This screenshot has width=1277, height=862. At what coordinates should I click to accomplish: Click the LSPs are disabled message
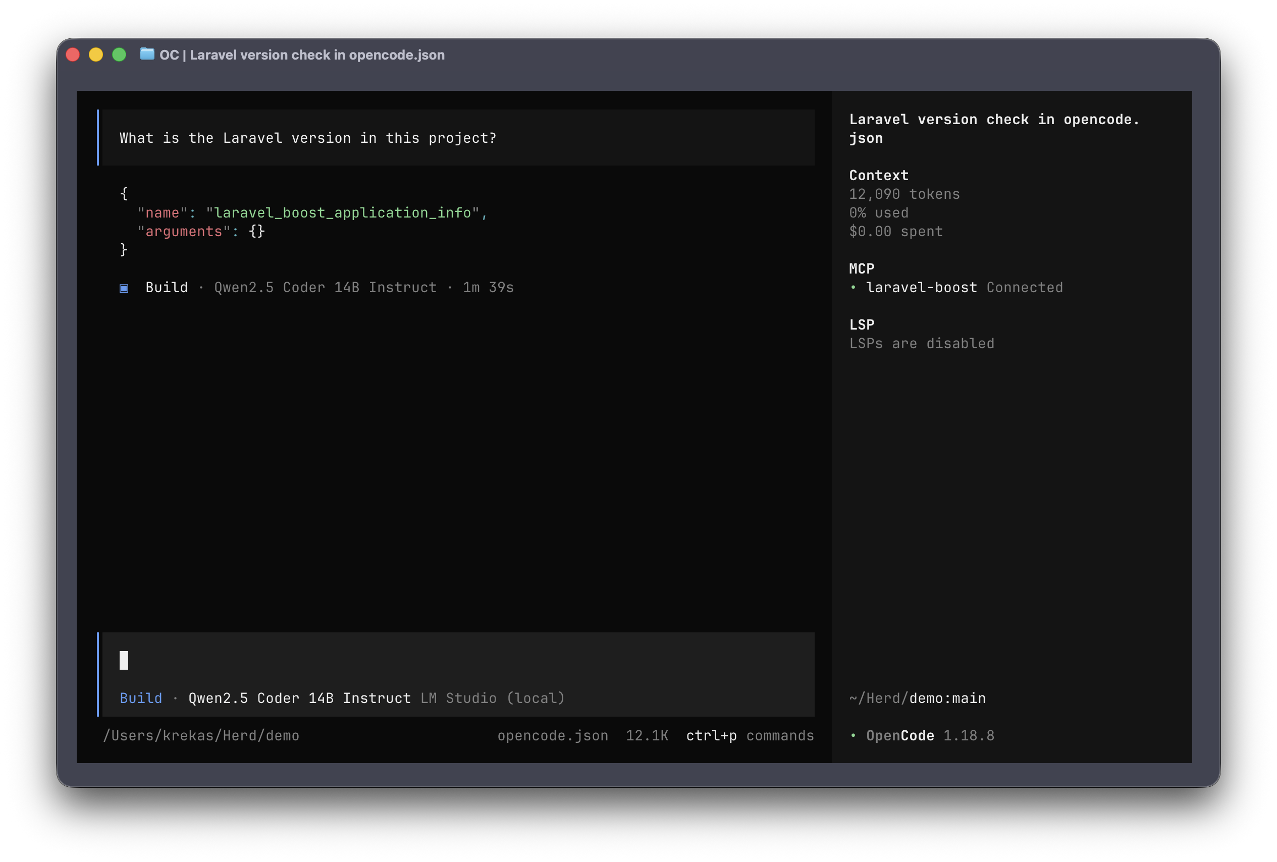(922, 343)
